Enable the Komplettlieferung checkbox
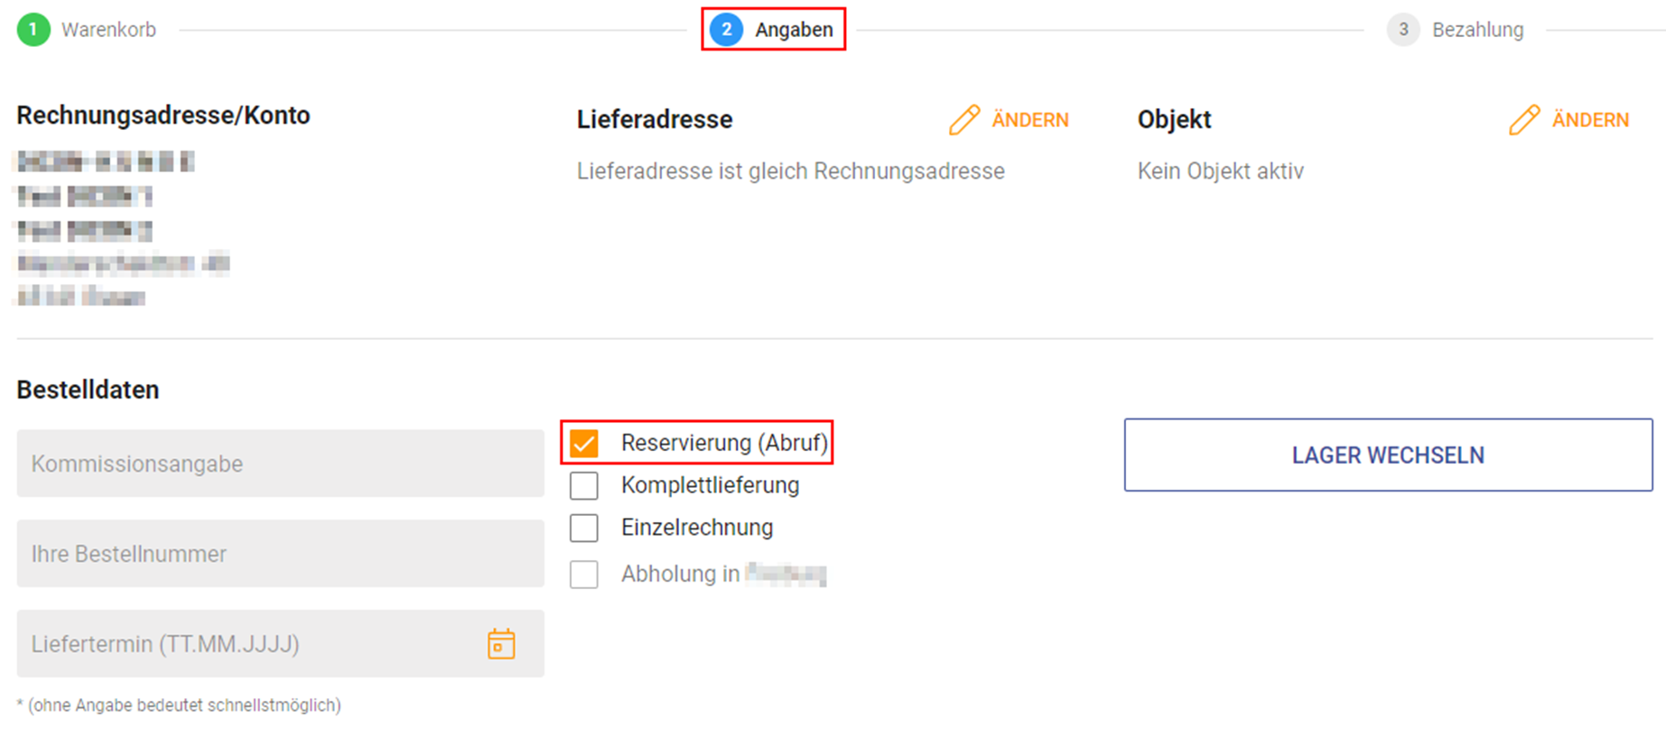 click(x=584, y=485)
